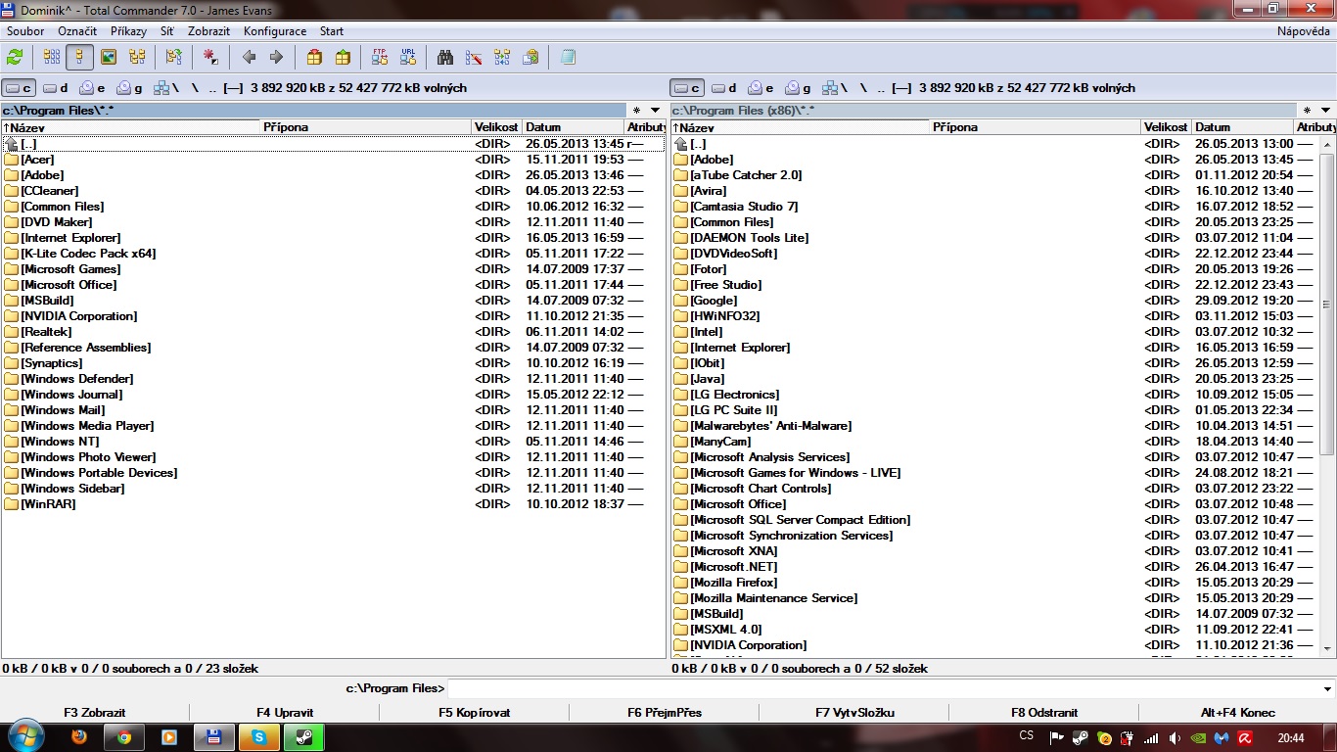The height and width of the screenshot is (752, 1337).
Task: Click the right panel vertical scrollbar
Action: [1327, 392]
